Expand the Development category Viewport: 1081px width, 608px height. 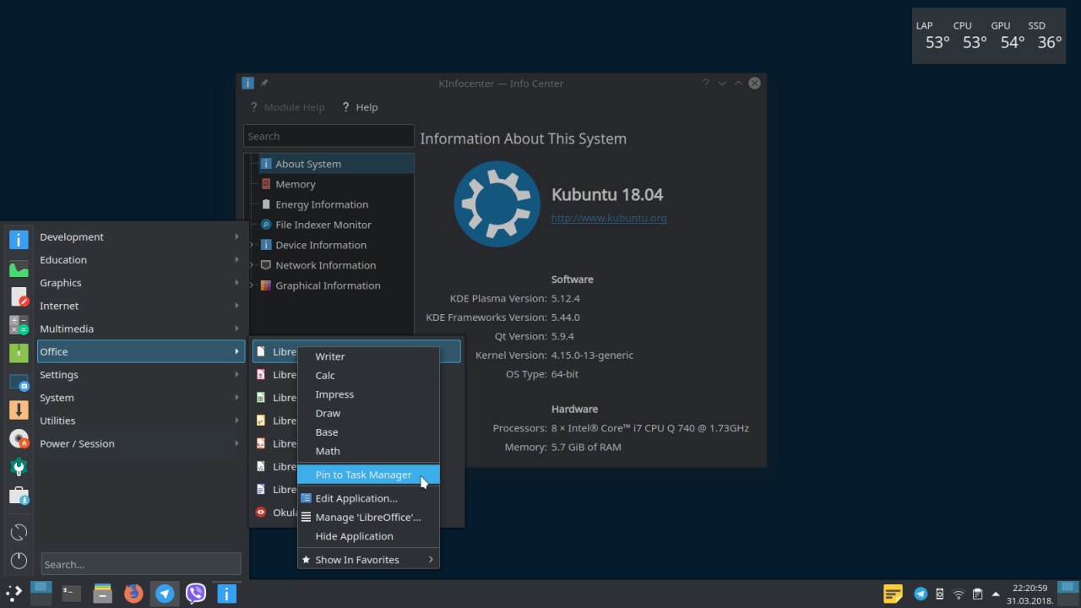coord(141,237)
